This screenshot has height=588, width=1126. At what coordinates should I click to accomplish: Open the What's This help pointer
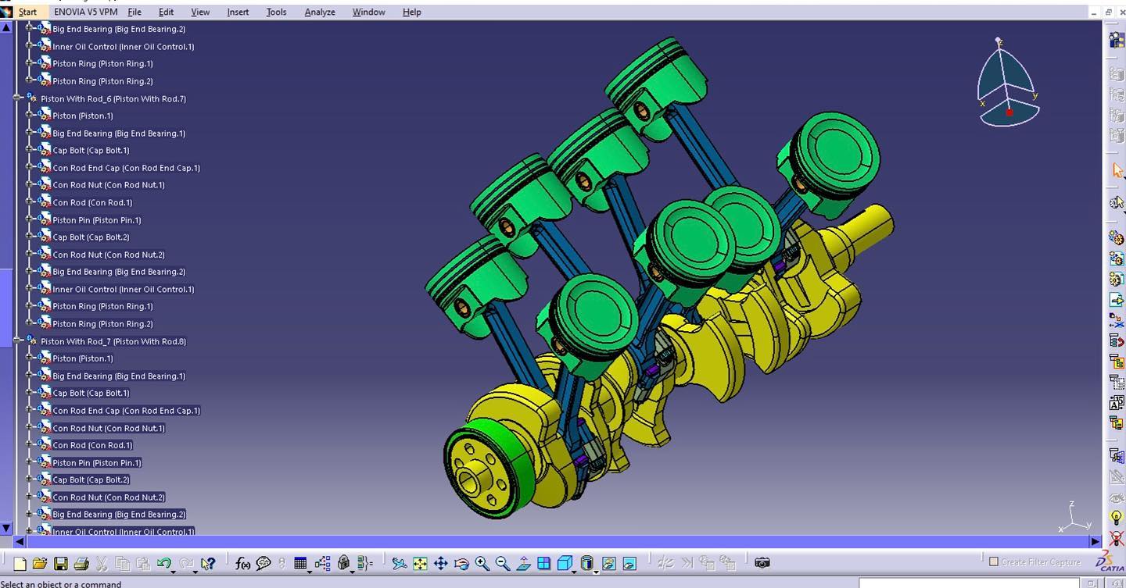[207, 563]
